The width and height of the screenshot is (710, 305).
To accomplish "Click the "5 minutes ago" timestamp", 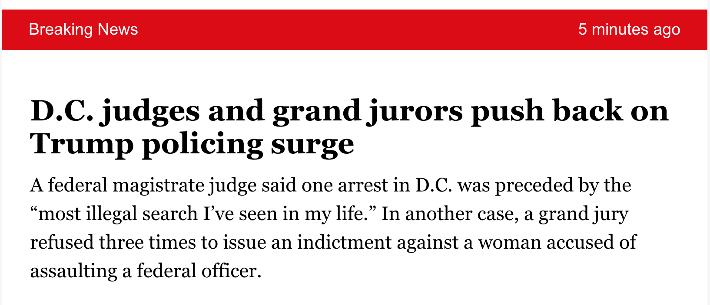I will (x=629, y=29).
